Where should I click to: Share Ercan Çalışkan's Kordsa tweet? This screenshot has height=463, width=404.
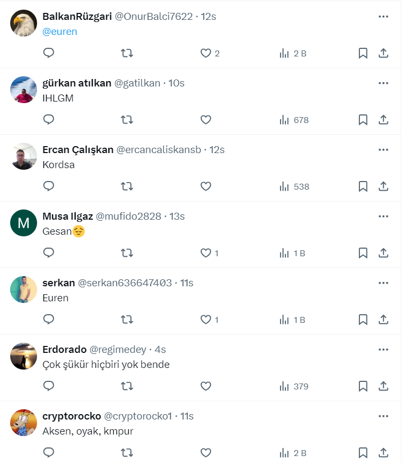click(x=383, y=186)
